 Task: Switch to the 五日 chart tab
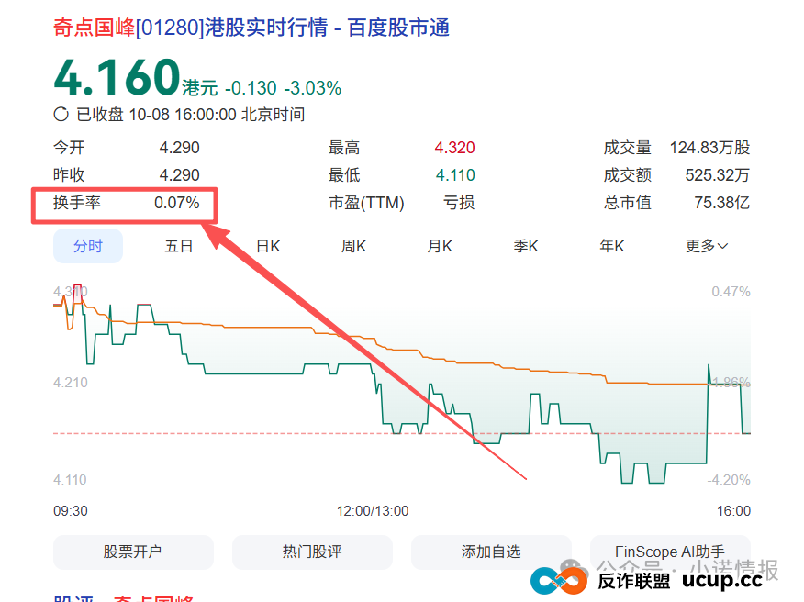point(178,246)
